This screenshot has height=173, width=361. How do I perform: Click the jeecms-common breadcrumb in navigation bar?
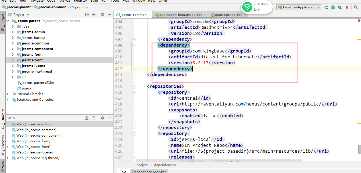[x=53, y=7]
